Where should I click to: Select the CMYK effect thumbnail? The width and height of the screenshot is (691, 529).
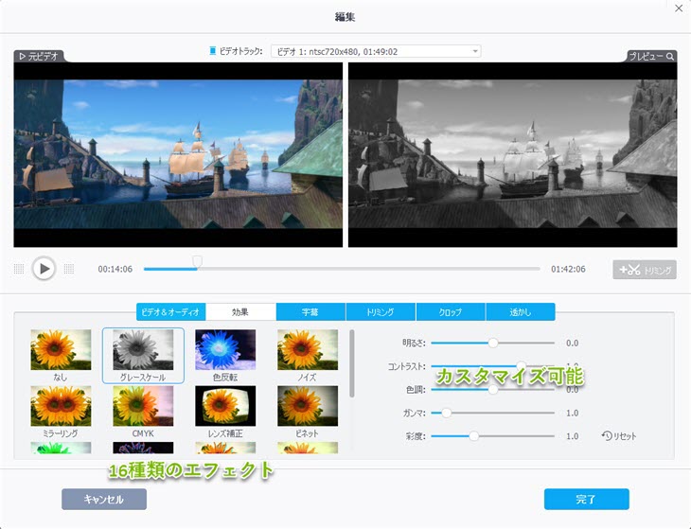(x=143, y=406)
